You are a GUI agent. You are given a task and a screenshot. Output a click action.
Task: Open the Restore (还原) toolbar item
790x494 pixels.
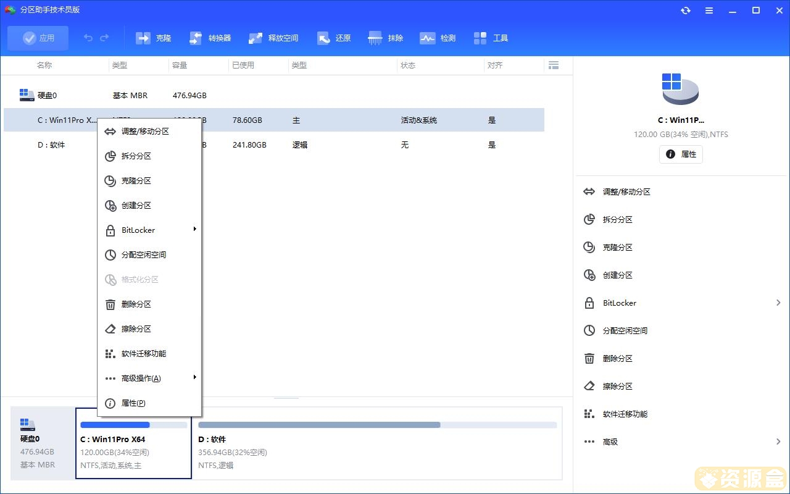(334, 38)
